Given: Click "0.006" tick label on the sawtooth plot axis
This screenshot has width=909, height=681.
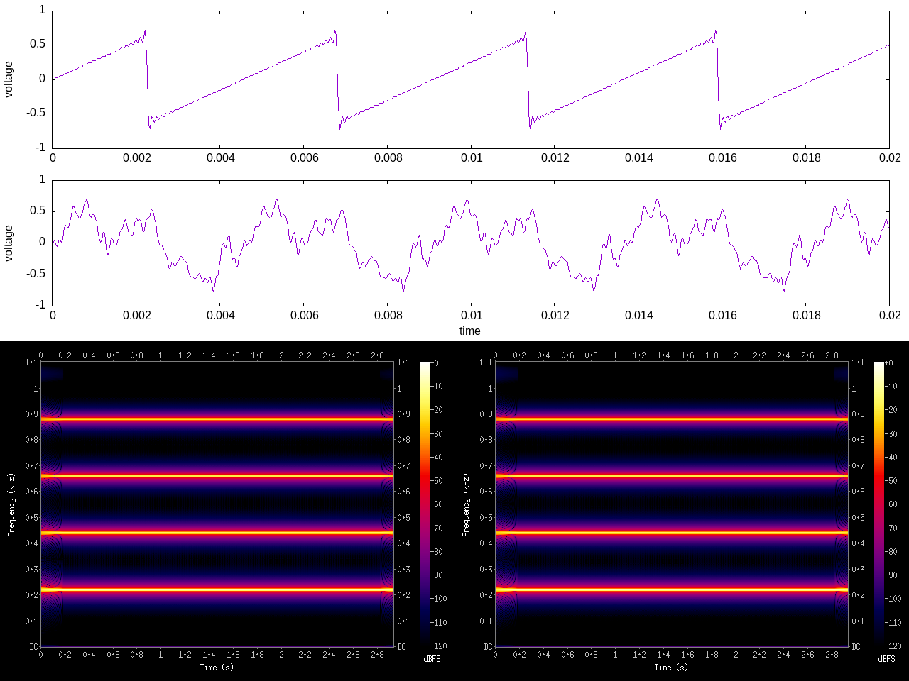Looking at the screenshot, I should 304,157.
